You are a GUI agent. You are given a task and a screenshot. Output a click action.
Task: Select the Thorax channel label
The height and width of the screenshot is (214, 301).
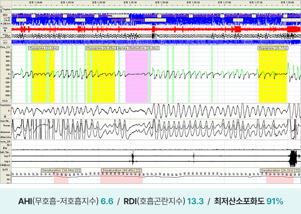[7, 126]
